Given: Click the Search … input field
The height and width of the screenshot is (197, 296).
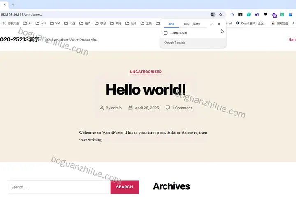Looking at the screenshot, I should (x=59, y=187).
